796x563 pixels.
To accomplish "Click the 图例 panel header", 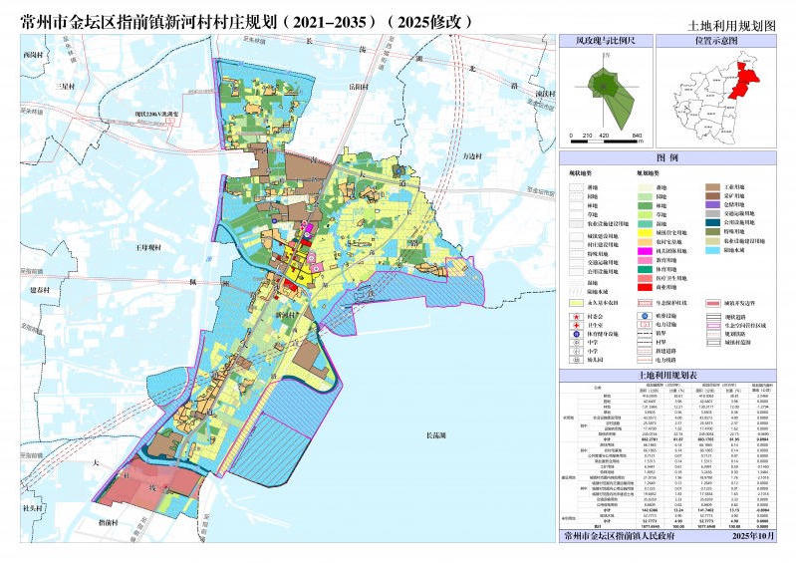I will click(667, 157).
